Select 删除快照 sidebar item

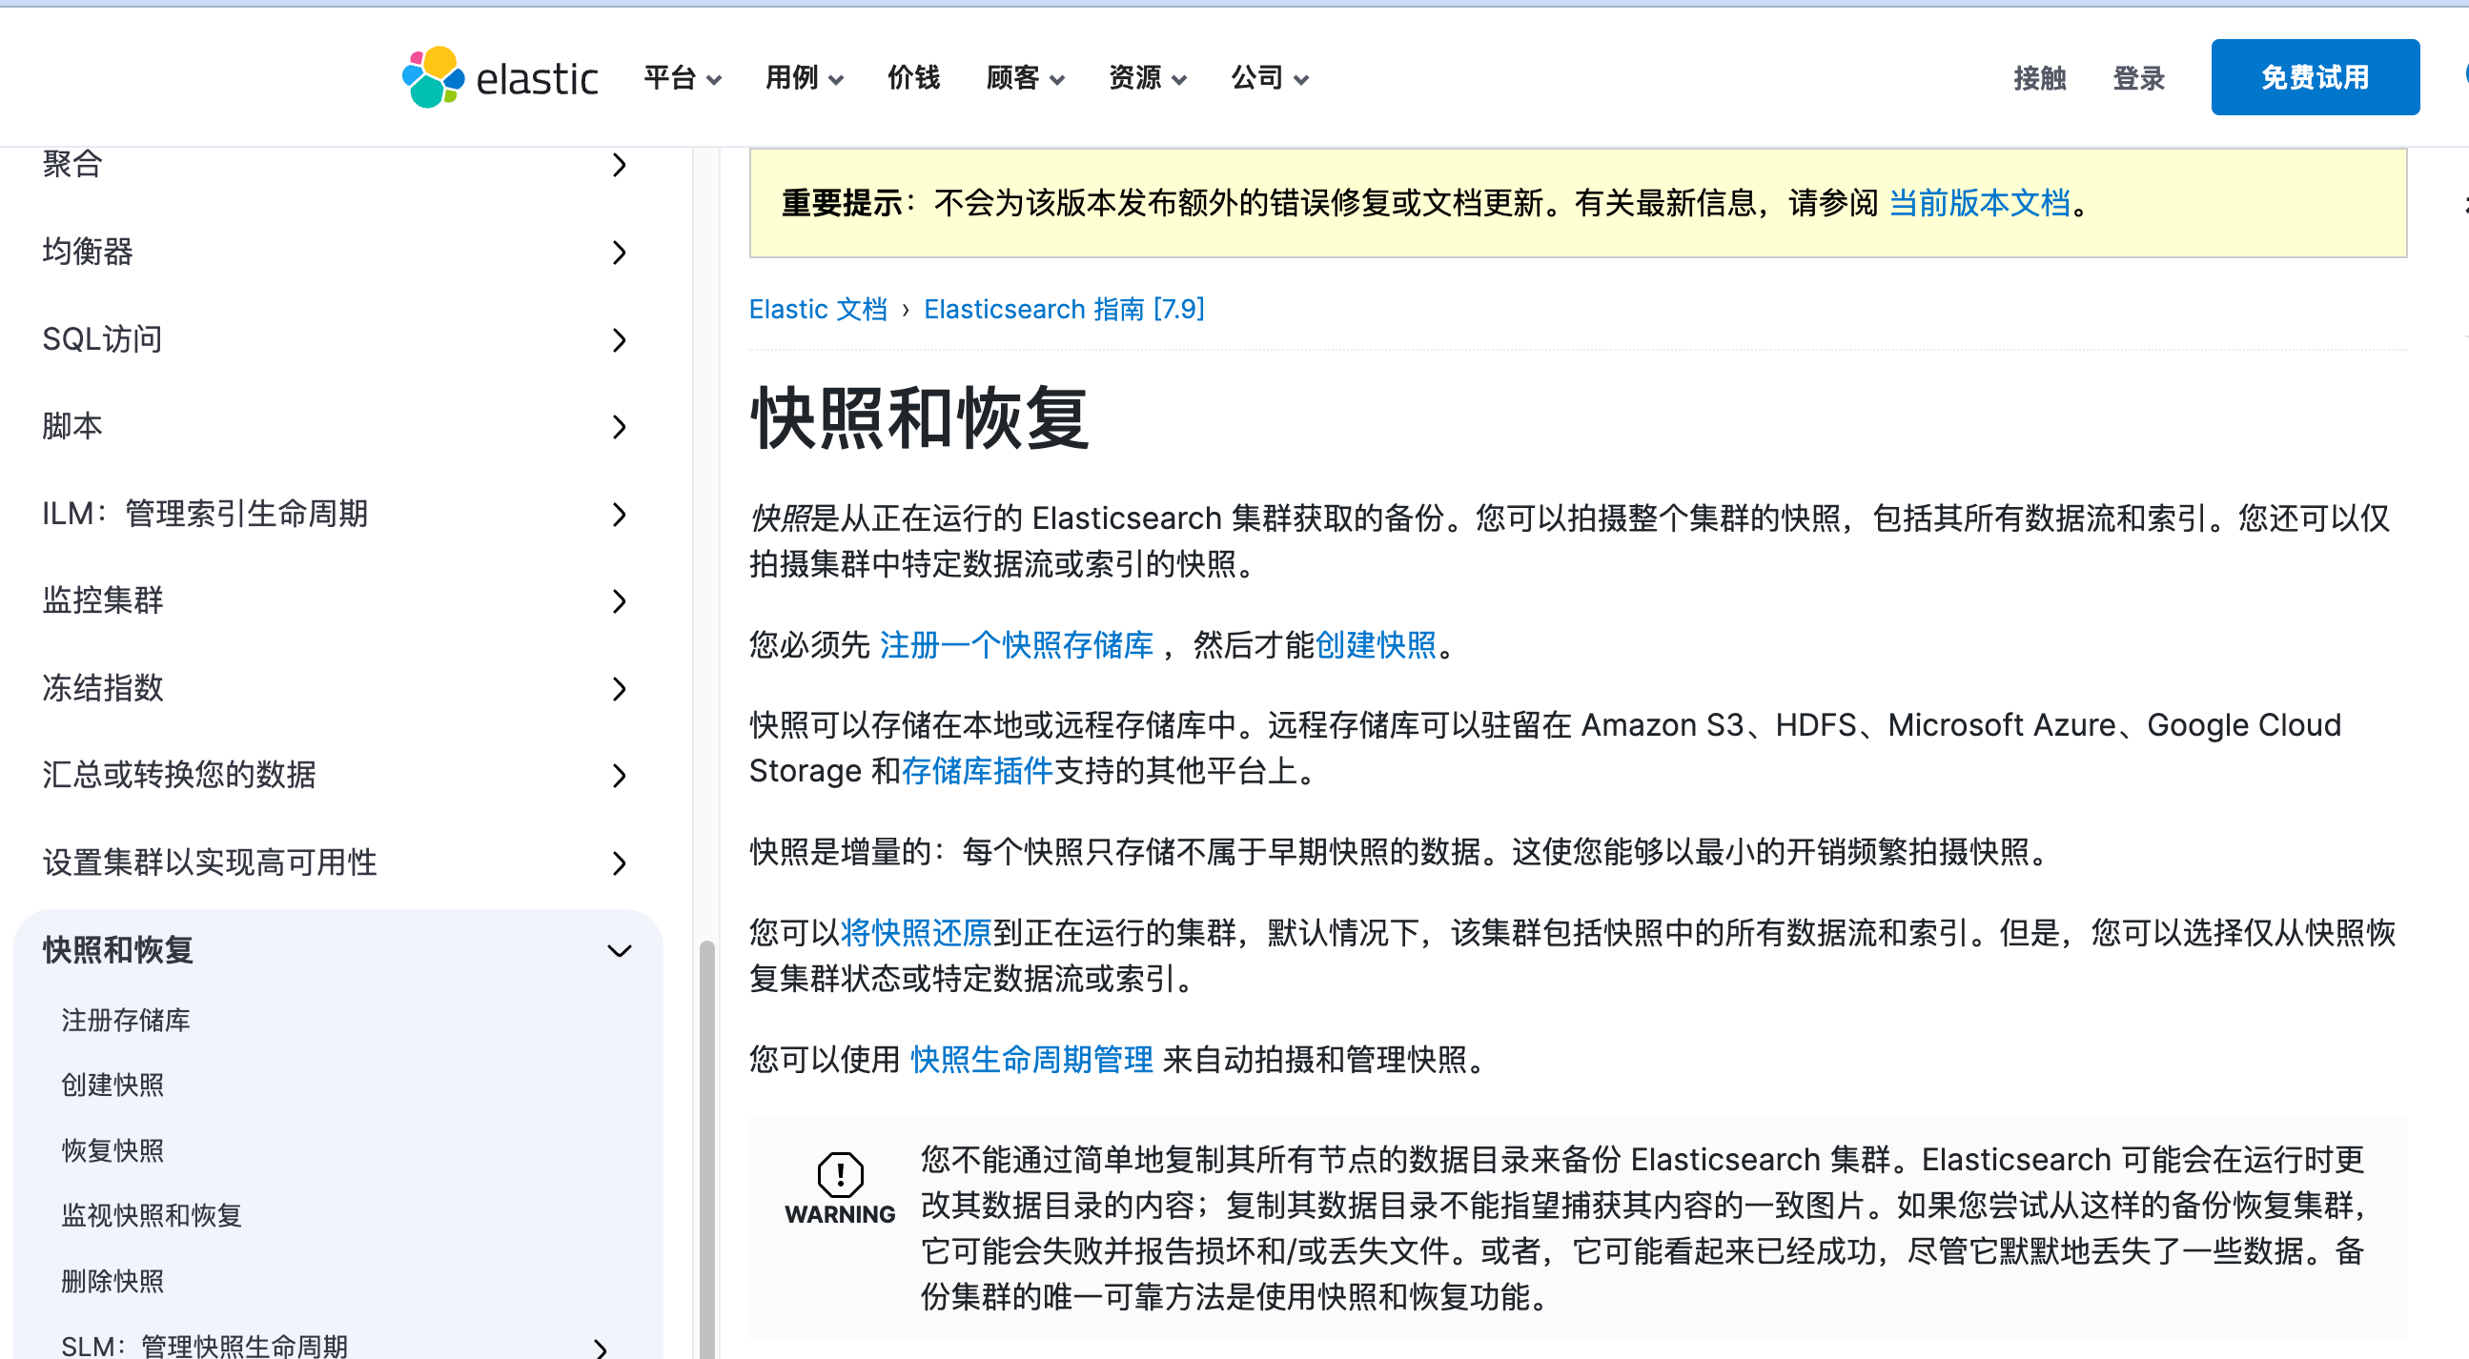point(112,1281)
